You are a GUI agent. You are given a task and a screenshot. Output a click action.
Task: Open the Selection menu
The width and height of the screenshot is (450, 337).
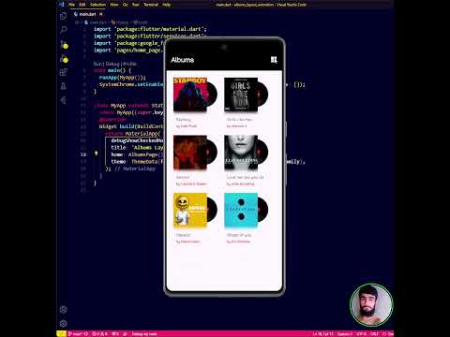pyautogui.click(x=97, y=5)
